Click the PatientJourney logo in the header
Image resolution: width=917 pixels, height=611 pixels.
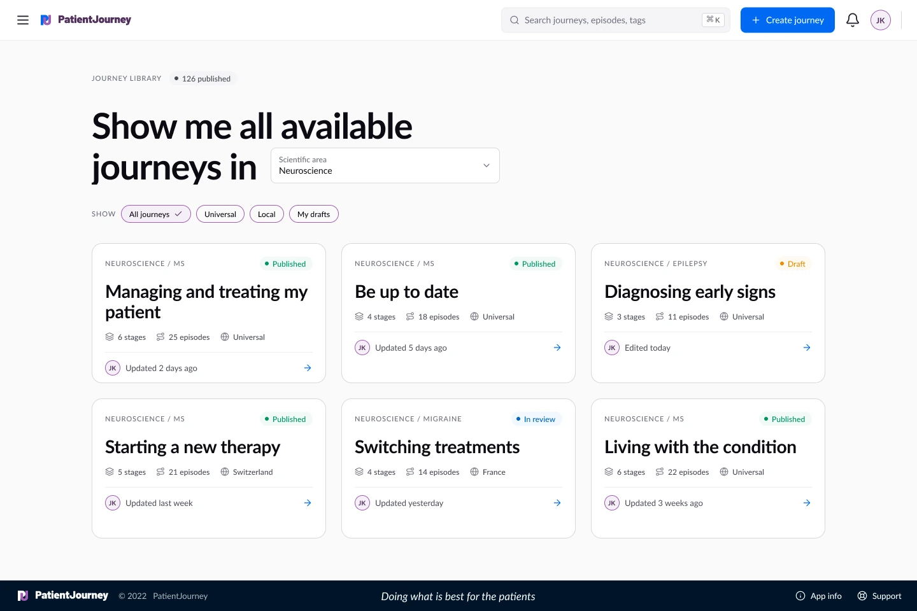tap(86, 20)
